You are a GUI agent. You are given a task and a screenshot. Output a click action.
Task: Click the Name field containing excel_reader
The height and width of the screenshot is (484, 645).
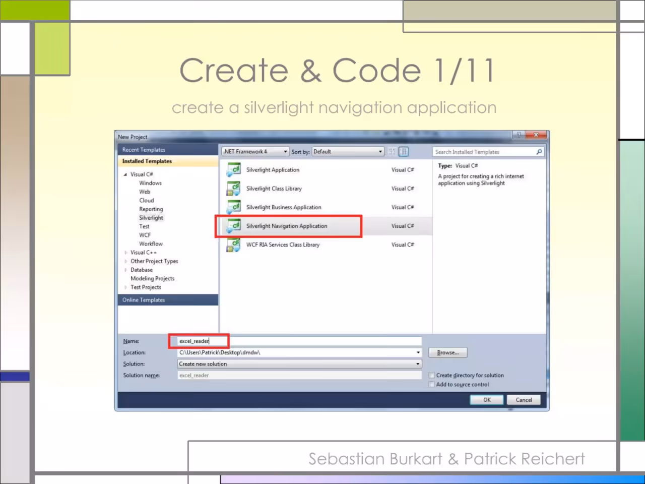[x=300, y=341]
